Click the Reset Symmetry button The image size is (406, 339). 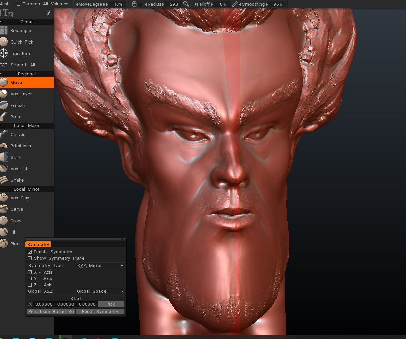click(x=100, y=311)
